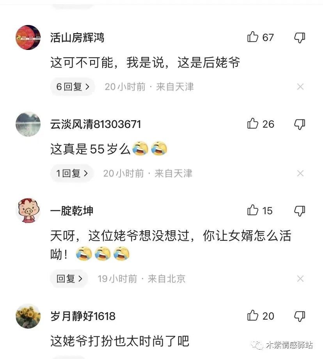The height and width of the screenshot is (359, 323).
Task: Open 活山房辉鸿's profile avatar
Action: point(28,37)
